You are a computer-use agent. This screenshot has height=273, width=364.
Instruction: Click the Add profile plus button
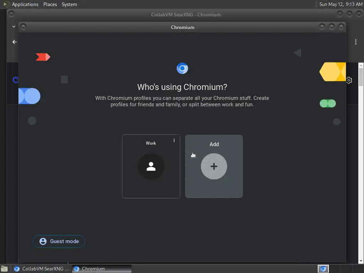(214, 166)
